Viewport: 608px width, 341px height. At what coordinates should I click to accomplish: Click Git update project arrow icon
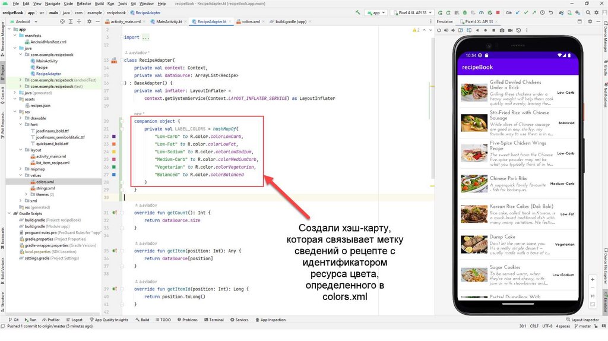click(517, 12)
